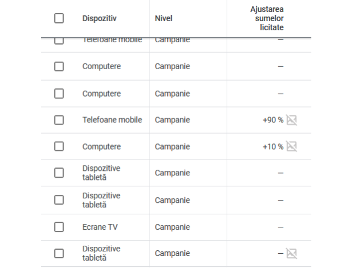
Task: Click the chart icon beside +90 % adjustment
Action: pyautogui.click(x=292, y=120)
